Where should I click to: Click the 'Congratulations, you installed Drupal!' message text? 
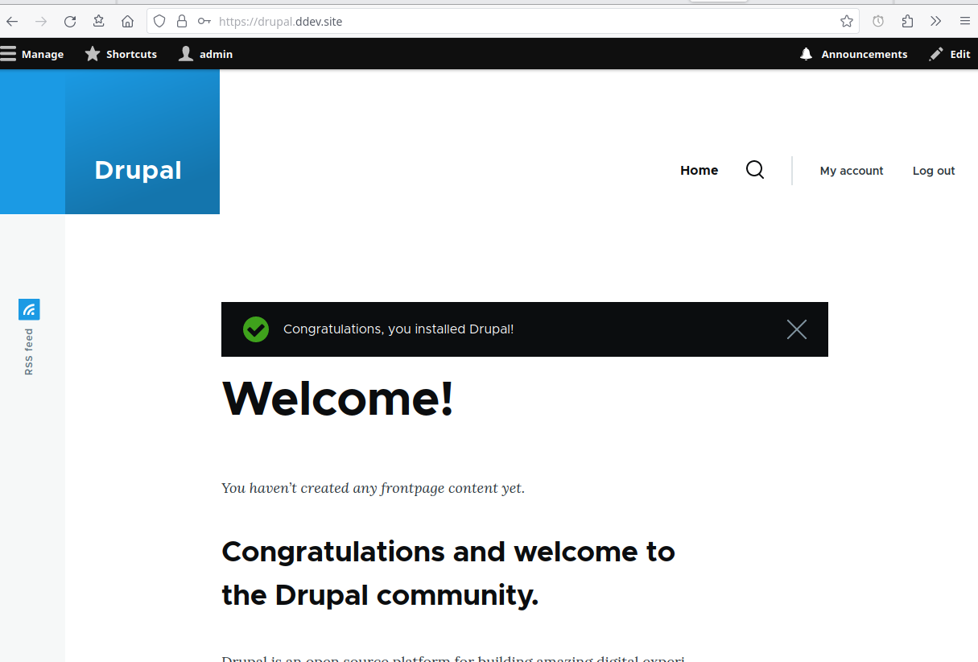point(398,329)
